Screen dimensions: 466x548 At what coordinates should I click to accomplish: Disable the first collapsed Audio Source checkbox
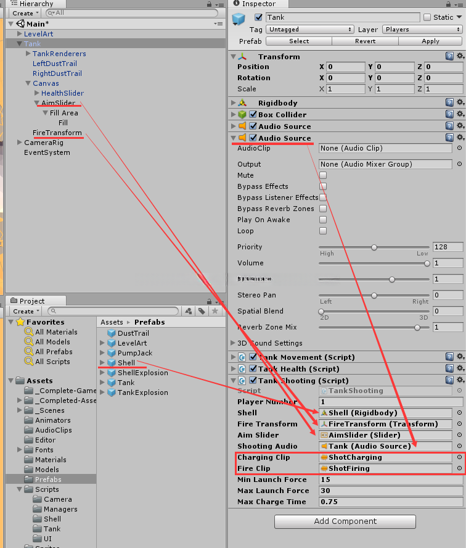[253, 126]
